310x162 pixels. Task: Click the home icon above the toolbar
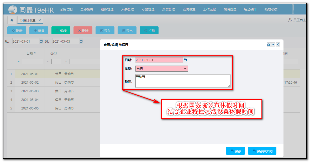click(12, 20)
